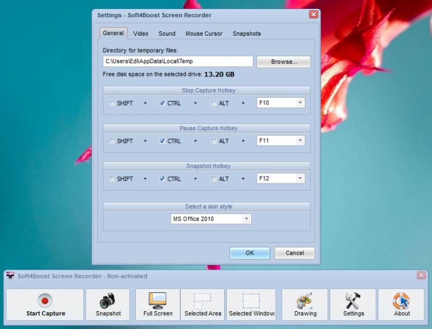Open the F10 Stop Capture key dropdown

300,103
